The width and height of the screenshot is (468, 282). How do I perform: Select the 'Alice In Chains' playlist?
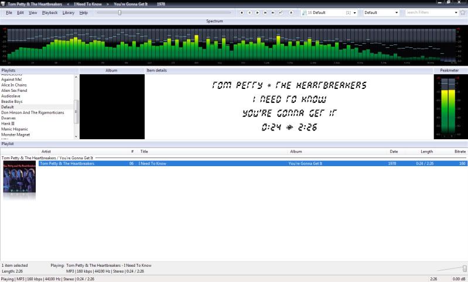click(13, 85)
